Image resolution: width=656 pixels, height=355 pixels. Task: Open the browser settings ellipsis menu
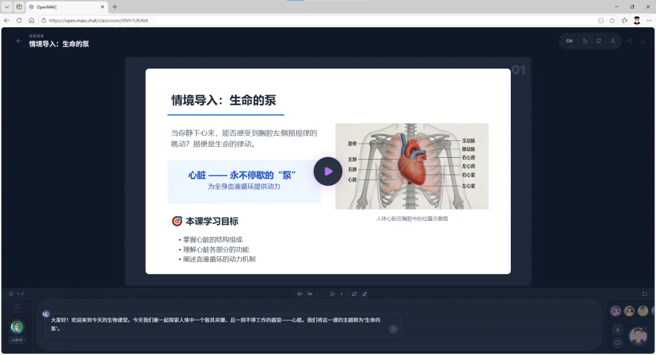click(x=649, y=21)
